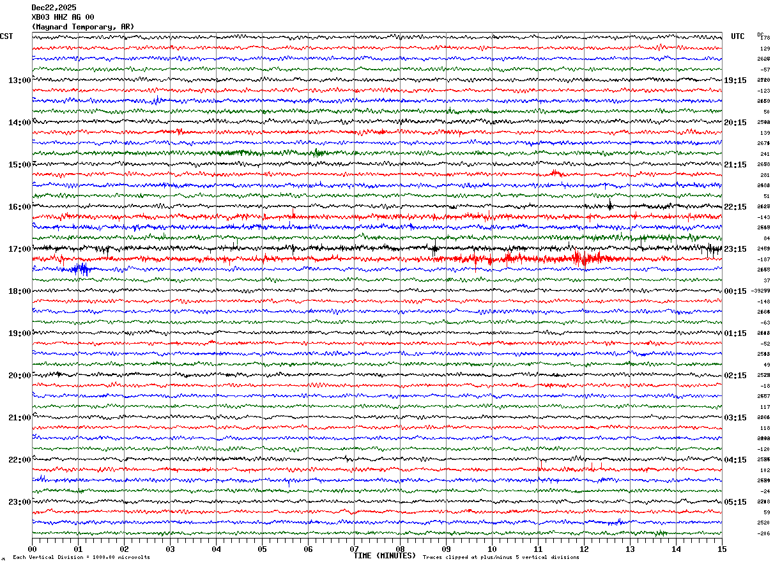
Task: Click the Each Vertical Division microvolts note
Action: click(x=81, y=558)
